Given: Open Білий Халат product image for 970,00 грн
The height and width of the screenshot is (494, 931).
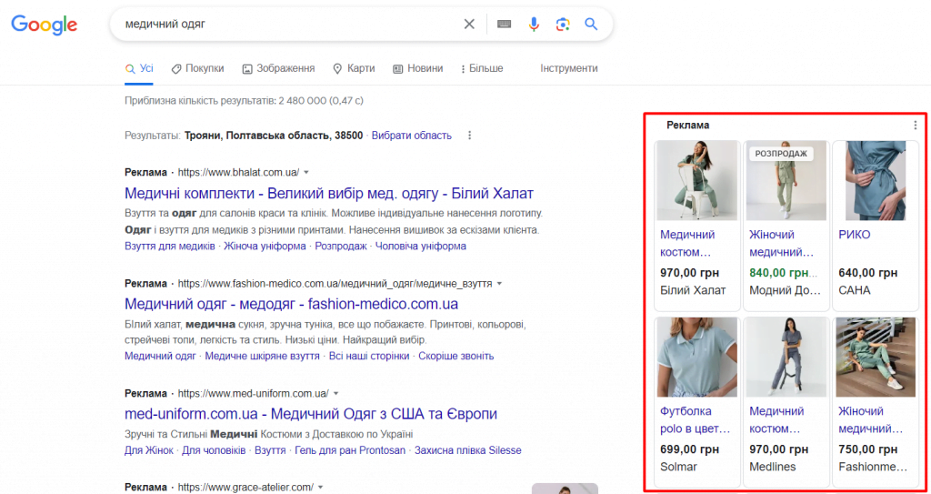Looking at the screenshot, I should click(x=697, y=181).
